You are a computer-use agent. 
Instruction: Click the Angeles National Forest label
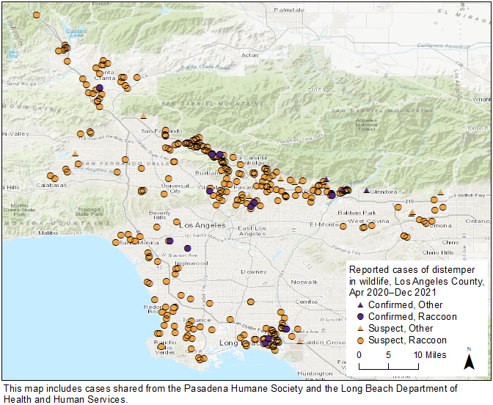click(367, 125)
